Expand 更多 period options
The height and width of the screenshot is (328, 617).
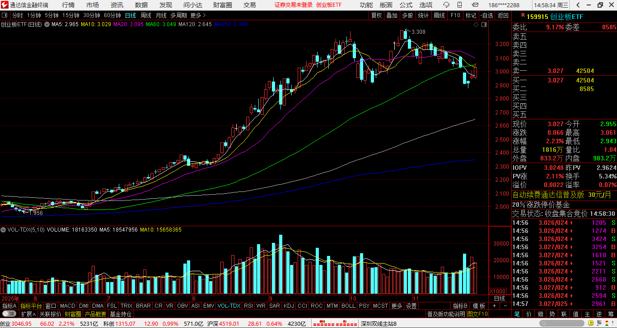pyautogui.click(x=198, y=15)
